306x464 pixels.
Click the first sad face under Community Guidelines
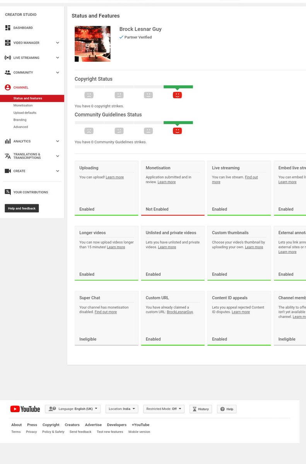coord(89,131)
